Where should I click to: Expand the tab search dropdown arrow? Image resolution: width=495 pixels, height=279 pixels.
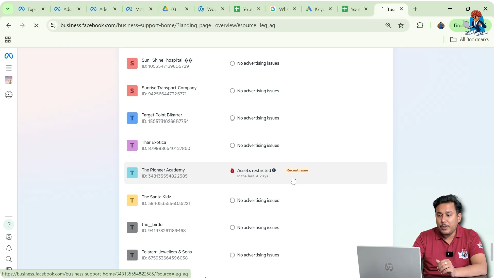(8, 9)
